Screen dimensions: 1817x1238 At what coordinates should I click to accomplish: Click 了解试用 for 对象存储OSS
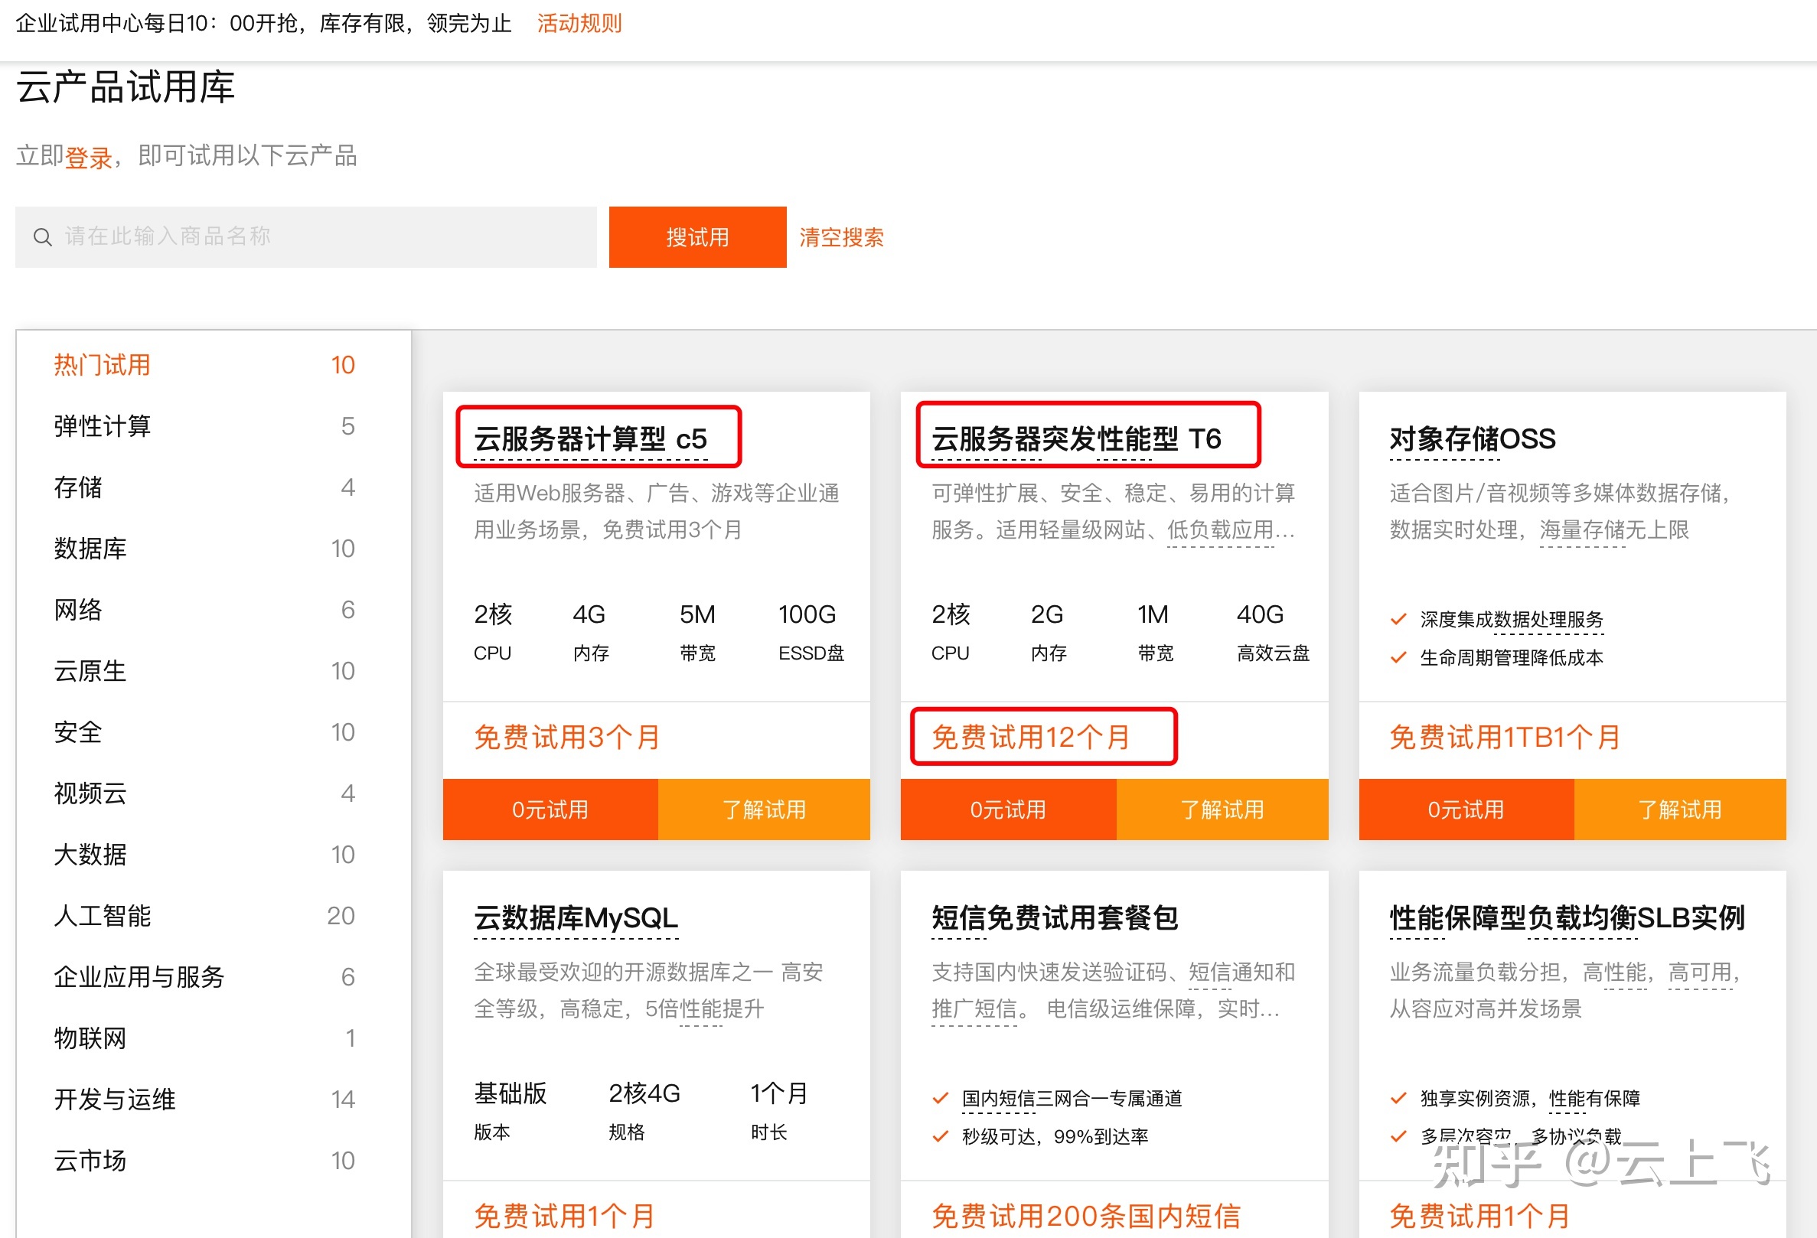point(1680,809)
